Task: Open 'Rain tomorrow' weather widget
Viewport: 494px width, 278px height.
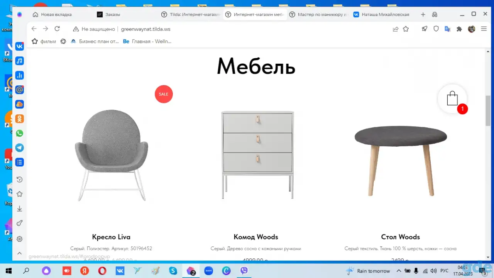Action: (369, 271)
